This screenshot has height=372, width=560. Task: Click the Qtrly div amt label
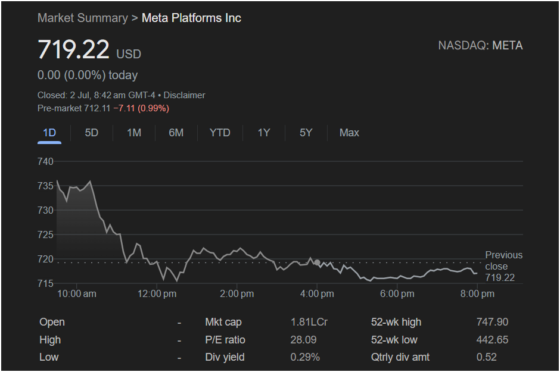tap(400, 357)
